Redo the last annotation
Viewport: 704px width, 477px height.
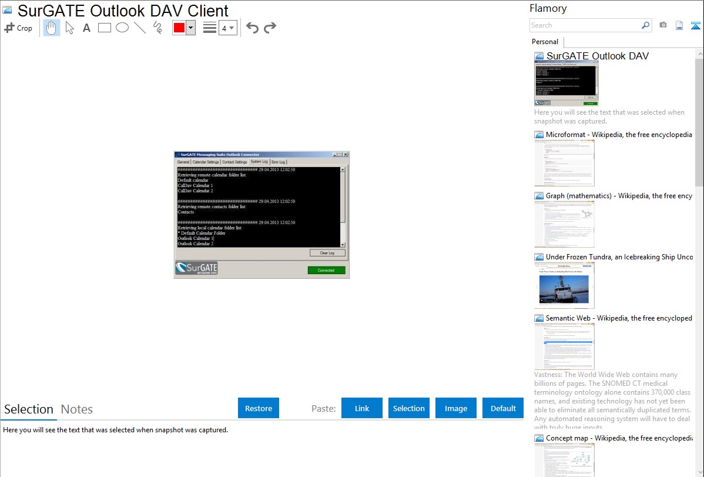click(270, 28)
